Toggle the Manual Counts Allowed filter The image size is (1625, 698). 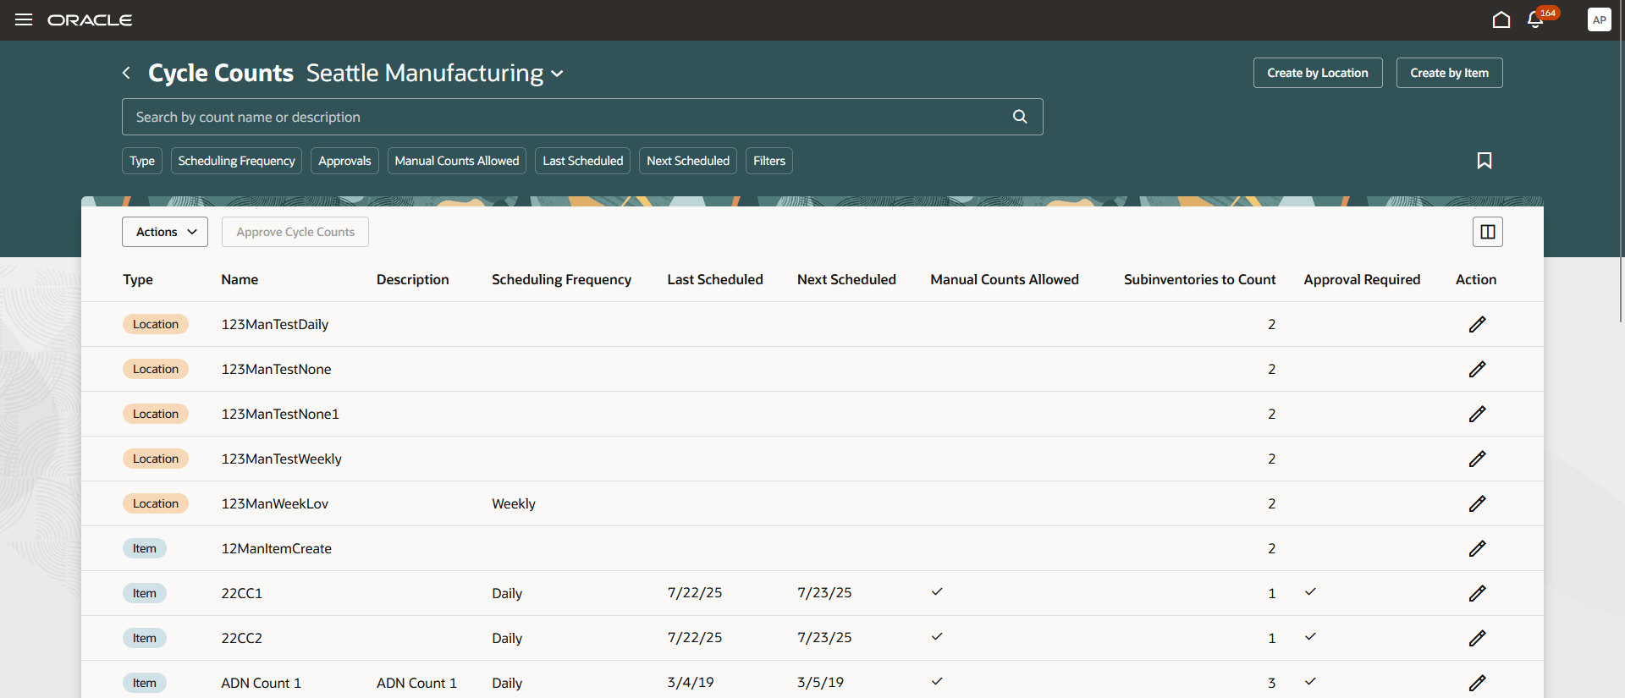click(456, 161)
